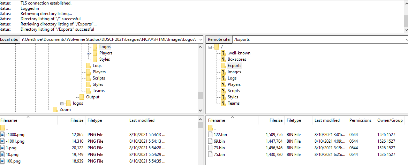Viewport: 408px width, 165px height.
Task: Click the -1000.png image file icon
Action: pyautogui.click(x=2, y=135)
